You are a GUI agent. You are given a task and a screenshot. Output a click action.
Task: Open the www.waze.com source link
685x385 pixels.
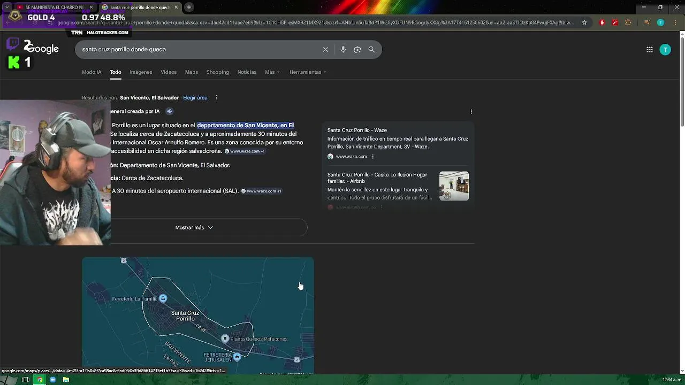(x=351, y=157)
